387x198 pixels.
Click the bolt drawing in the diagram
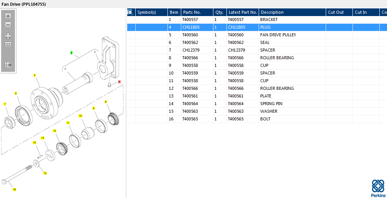point(17,174)
